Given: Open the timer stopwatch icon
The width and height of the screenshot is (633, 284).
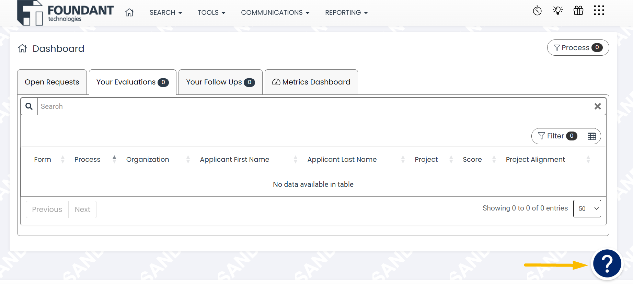Looking at the screenshot, I should (x=537, y=11).
